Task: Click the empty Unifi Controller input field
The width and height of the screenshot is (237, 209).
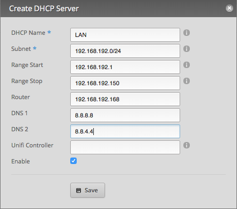Action: click(x=125, y=147)
